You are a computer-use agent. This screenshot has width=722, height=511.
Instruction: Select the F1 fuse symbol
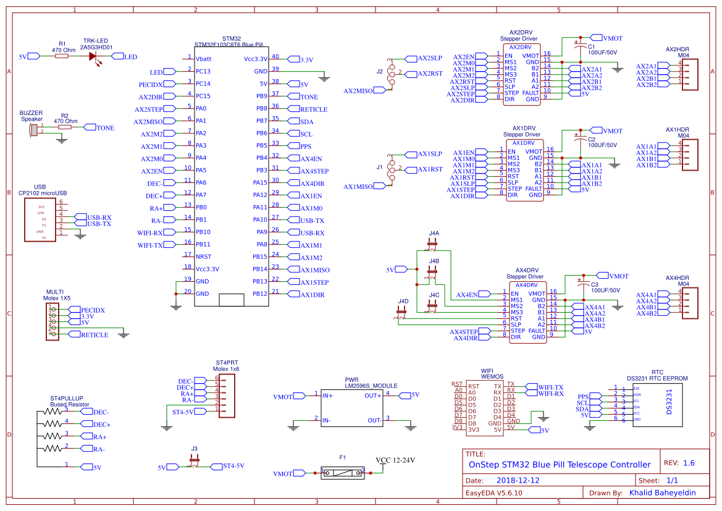(x=343, y=473)
